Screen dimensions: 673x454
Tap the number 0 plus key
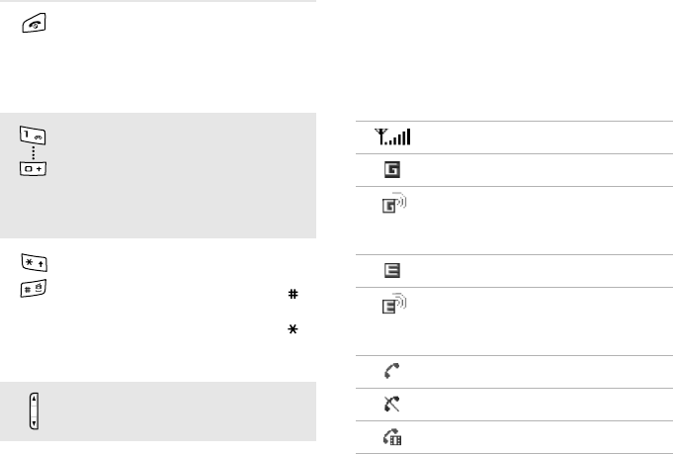pyautogui.click(x=34, y=168)
